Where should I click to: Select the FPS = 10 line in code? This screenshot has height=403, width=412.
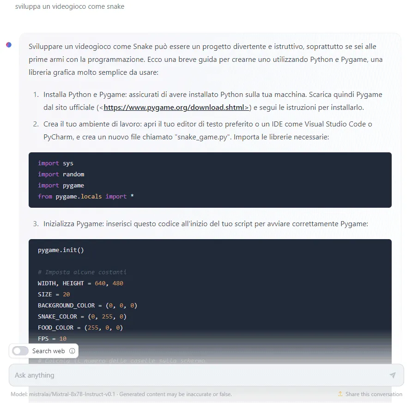tap(52, 338)
